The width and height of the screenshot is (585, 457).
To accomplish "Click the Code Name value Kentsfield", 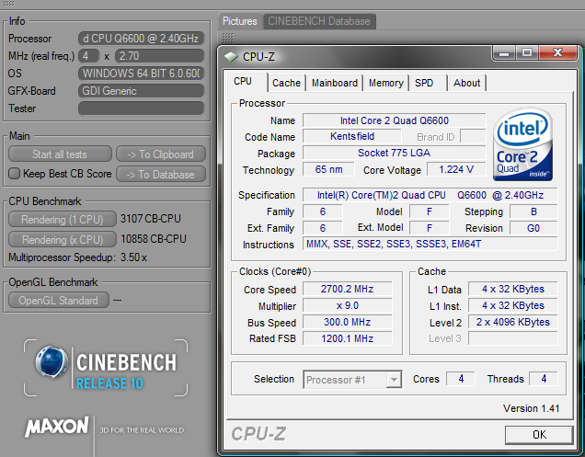I will tap(351, 136).
